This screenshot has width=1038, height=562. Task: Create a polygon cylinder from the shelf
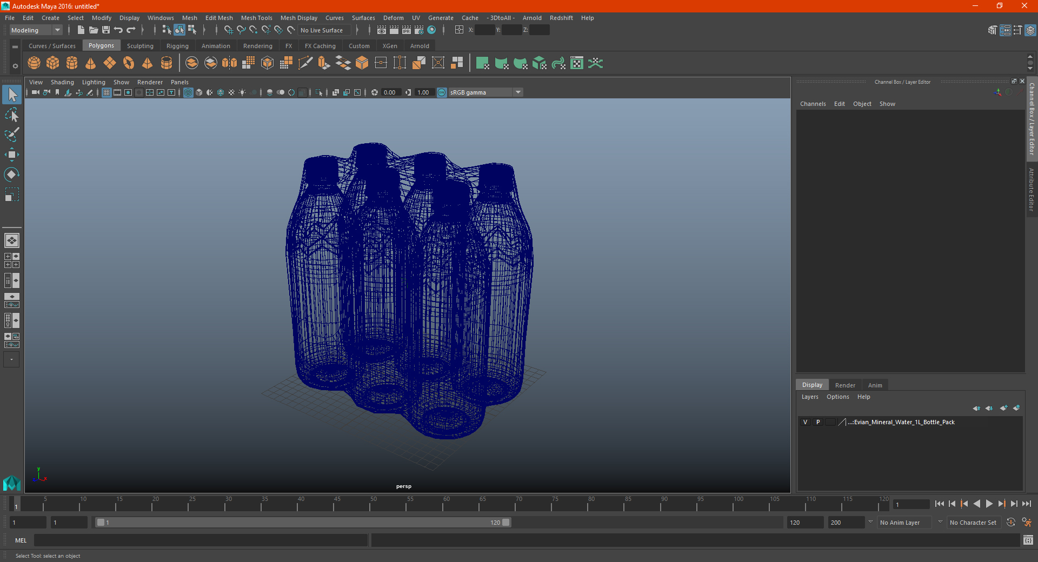pos(72,63)
